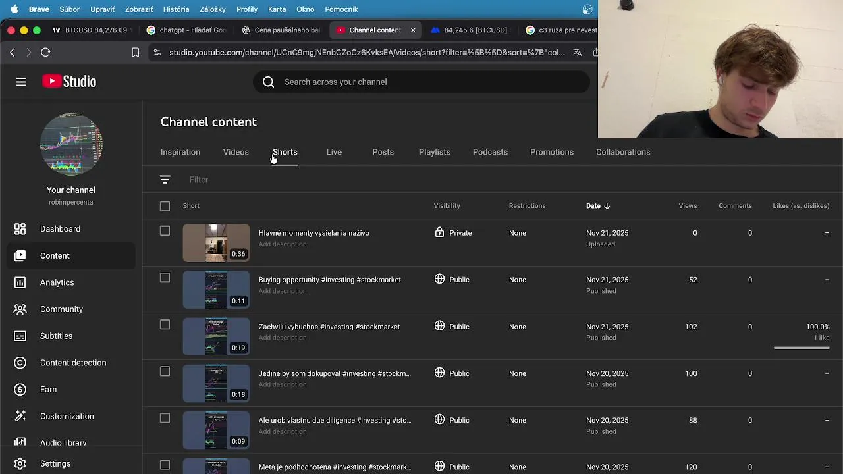Switch to the Inspiration tab
The height and width of the screenshot is (474, 843).
(180, 152)
